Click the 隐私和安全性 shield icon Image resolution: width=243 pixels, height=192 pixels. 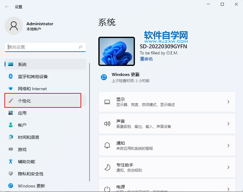(x=11, y=174)
